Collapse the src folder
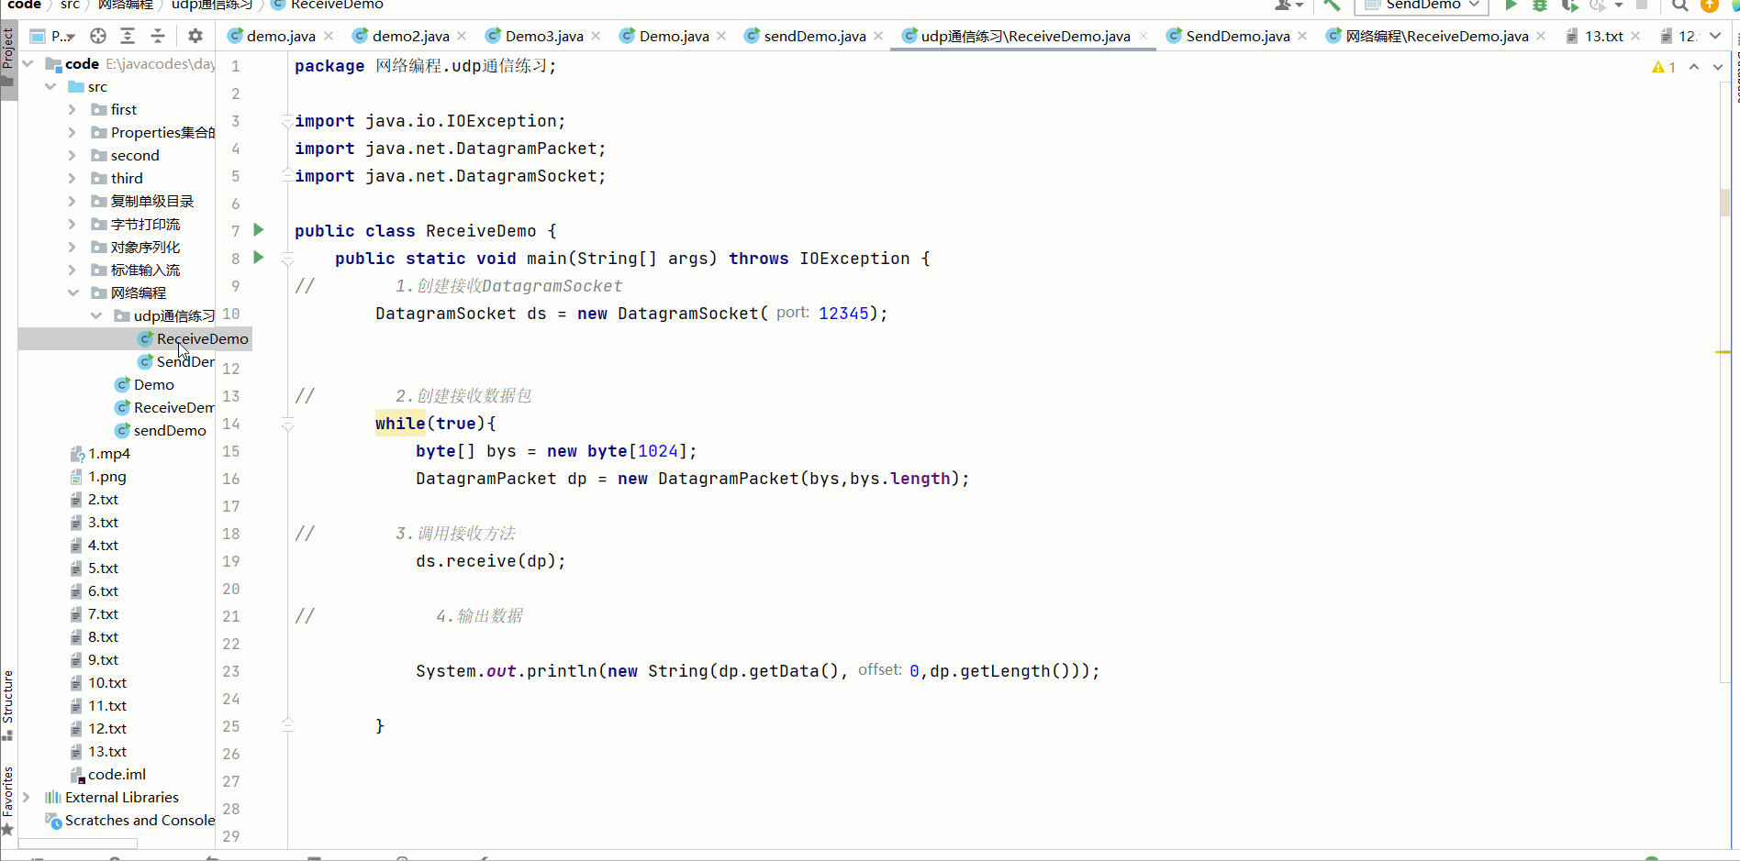This screenshot has height=861, width=1740. (50, 86)
